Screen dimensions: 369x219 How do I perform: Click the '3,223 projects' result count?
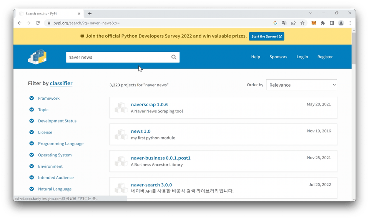coord(139,85)
